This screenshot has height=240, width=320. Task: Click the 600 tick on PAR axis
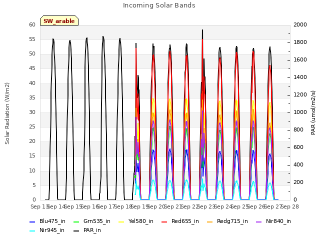(298, 147)
